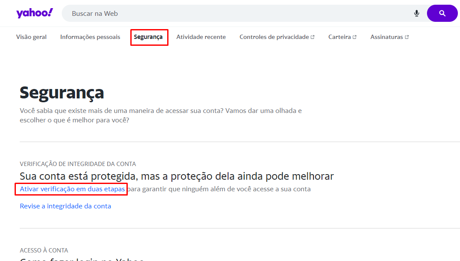Click the large Segurança page heading
This screenshot has height=261, width=460.
(62, 93)
